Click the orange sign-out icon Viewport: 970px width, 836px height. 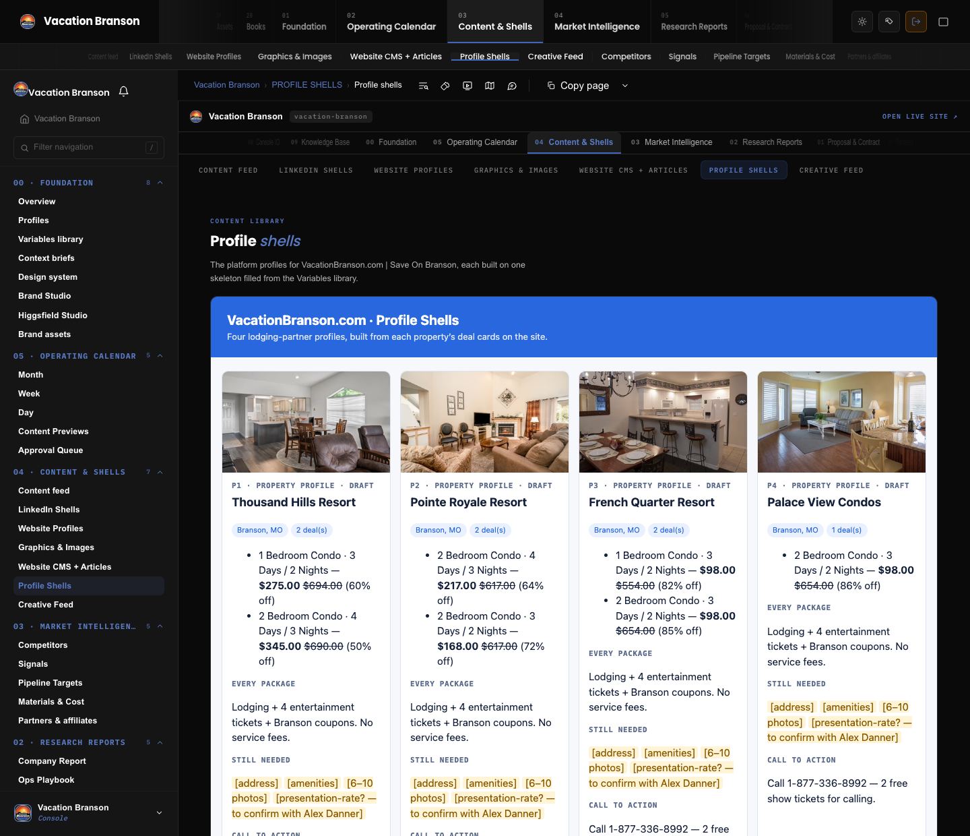pos(916,22)
